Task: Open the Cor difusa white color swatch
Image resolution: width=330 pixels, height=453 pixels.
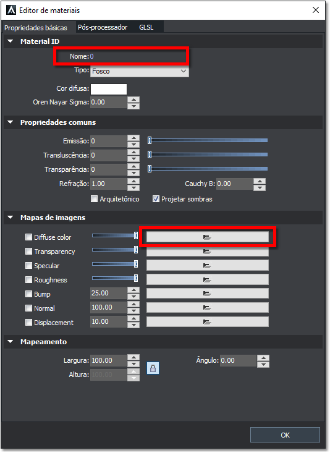Action: (x=109, y=89)
